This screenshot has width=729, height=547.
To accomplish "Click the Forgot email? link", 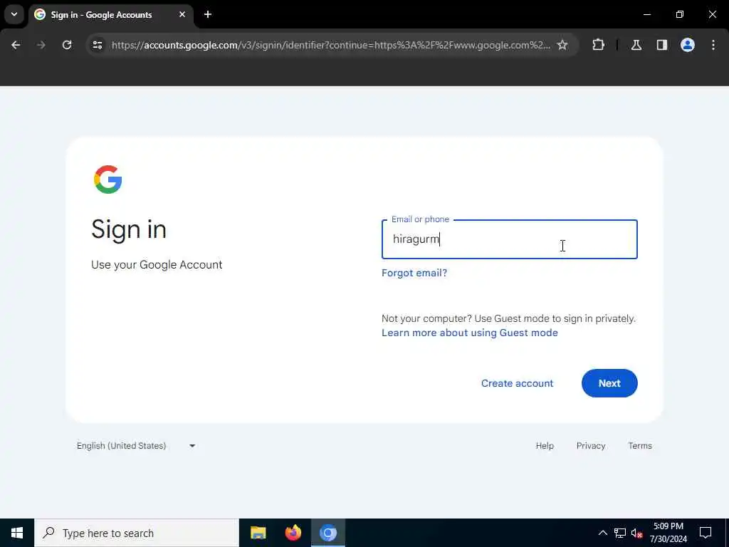I will (x=414, y=273).
